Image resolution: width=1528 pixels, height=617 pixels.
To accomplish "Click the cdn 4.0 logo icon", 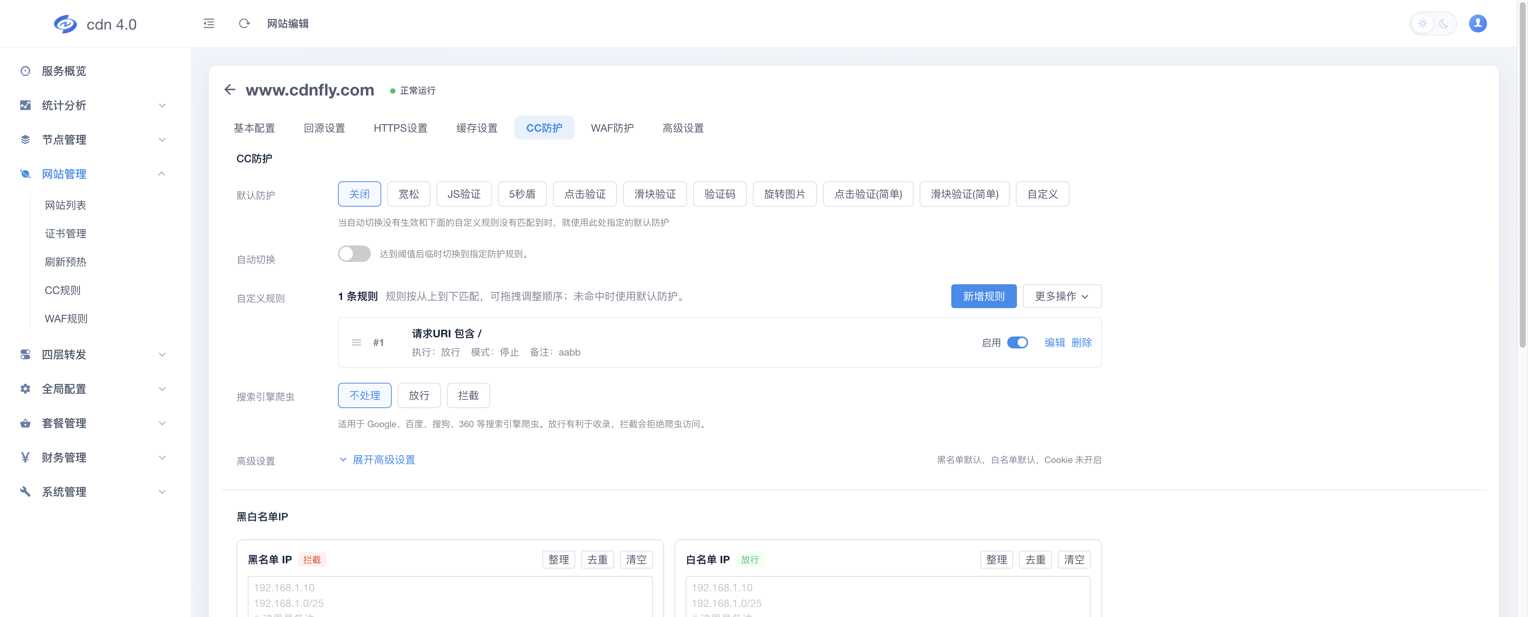I will pos(65,24).
